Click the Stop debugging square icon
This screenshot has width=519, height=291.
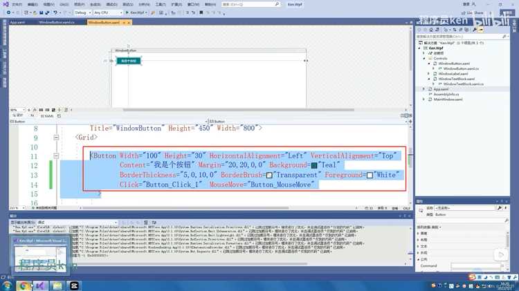[201, 12]
